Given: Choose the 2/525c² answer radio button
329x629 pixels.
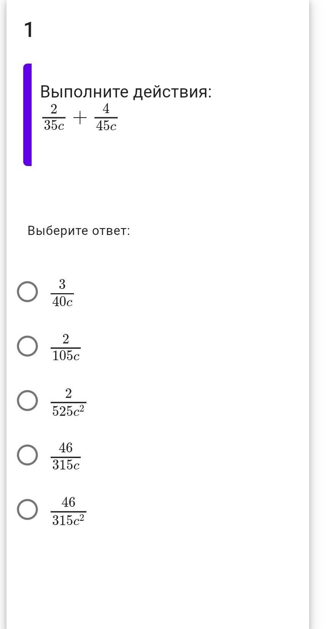Looking at the screenshot, I should pos(27,401).
